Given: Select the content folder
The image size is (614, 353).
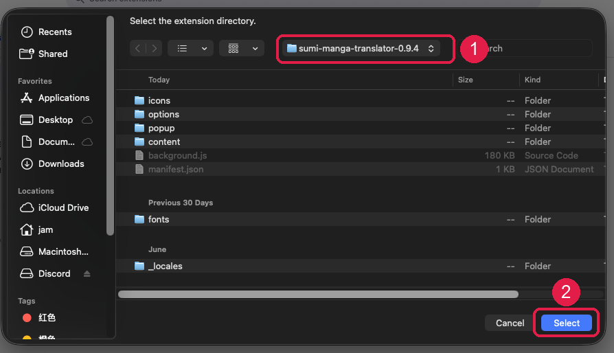Looking at the screenshot, I should (x=361, y=141).
